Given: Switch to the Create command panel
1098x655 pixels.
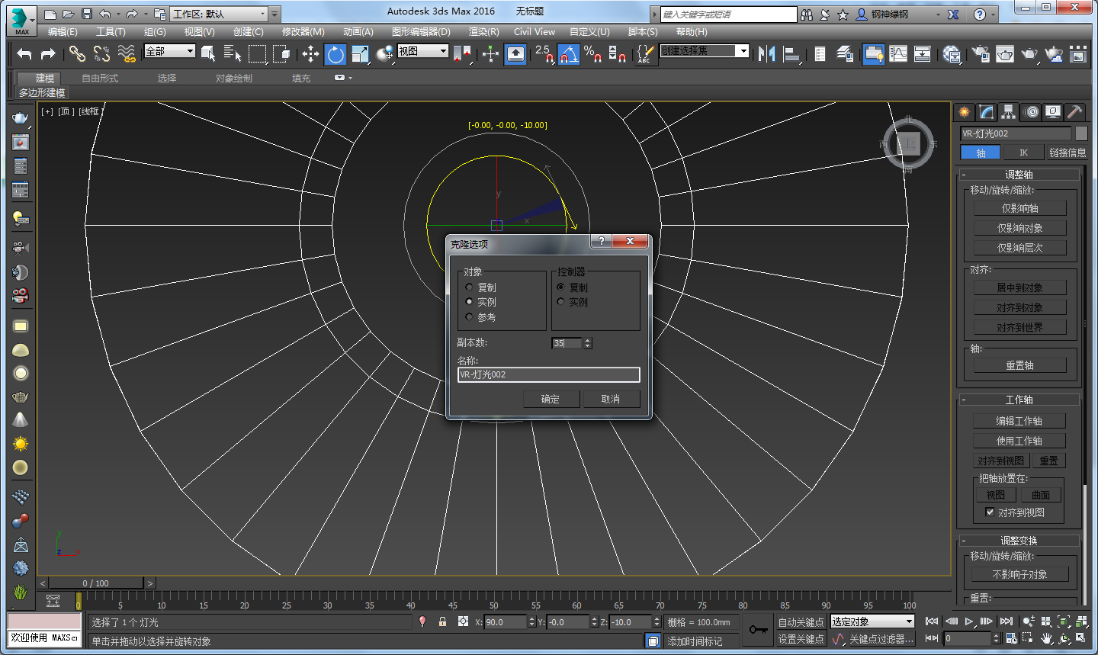Looking at the screenshot, I should 965,112.
